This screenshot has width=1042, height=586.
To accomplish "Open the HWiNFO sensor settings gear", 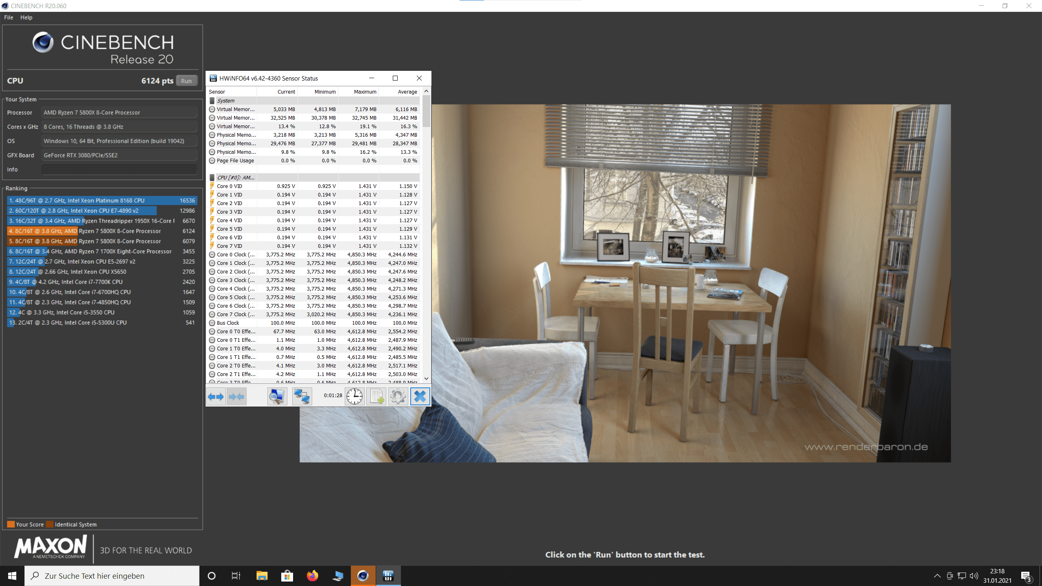I will (x=398, y=396).
